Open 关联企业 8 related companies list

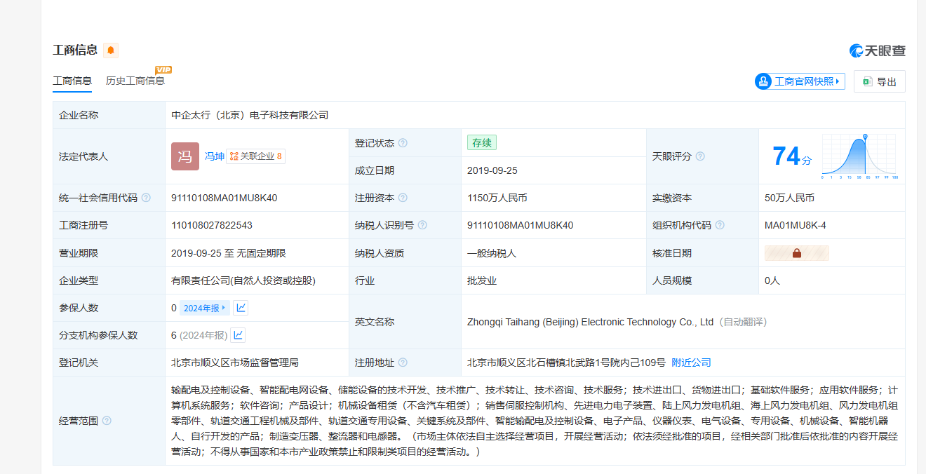click(x=255, y=156)
